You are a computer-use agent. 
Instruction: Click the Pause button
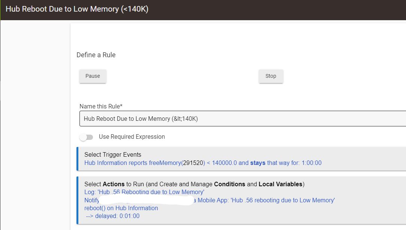point(93,76)
